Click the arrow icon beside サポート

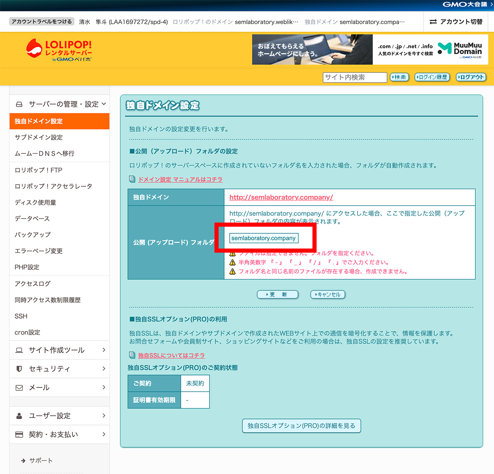point(23,460)
